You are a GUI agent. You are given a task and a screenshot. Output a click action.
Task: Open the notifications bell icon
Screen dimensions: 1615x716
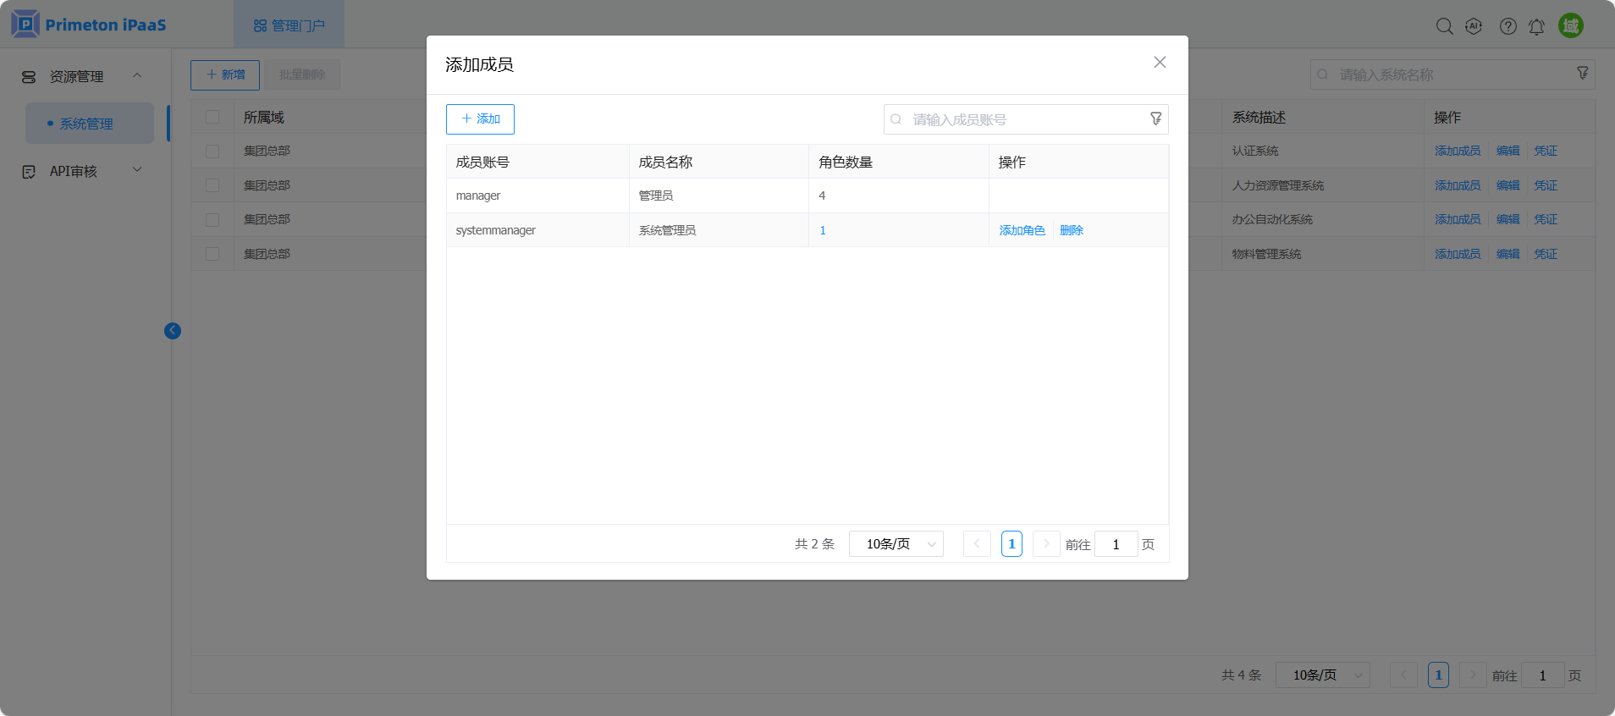click(1536, 27)
